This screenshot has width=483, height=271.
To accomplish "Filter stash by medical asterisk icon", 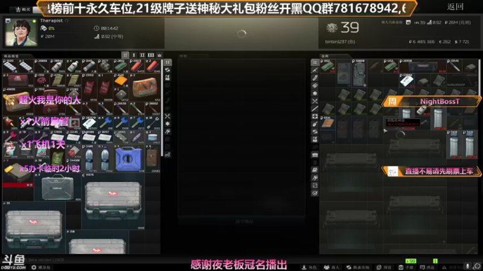I will pos(315,93).
